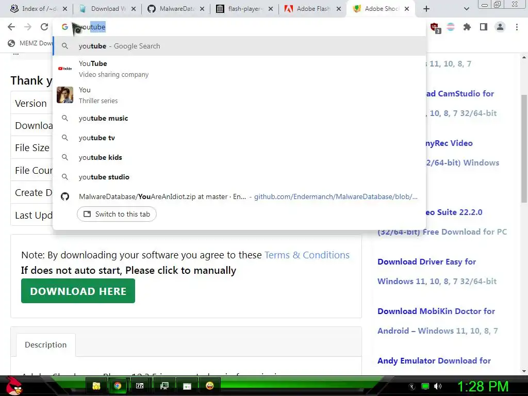Click the green DOWNLOAD HERE button
The image size is (528, 396).
pos(78,291)
